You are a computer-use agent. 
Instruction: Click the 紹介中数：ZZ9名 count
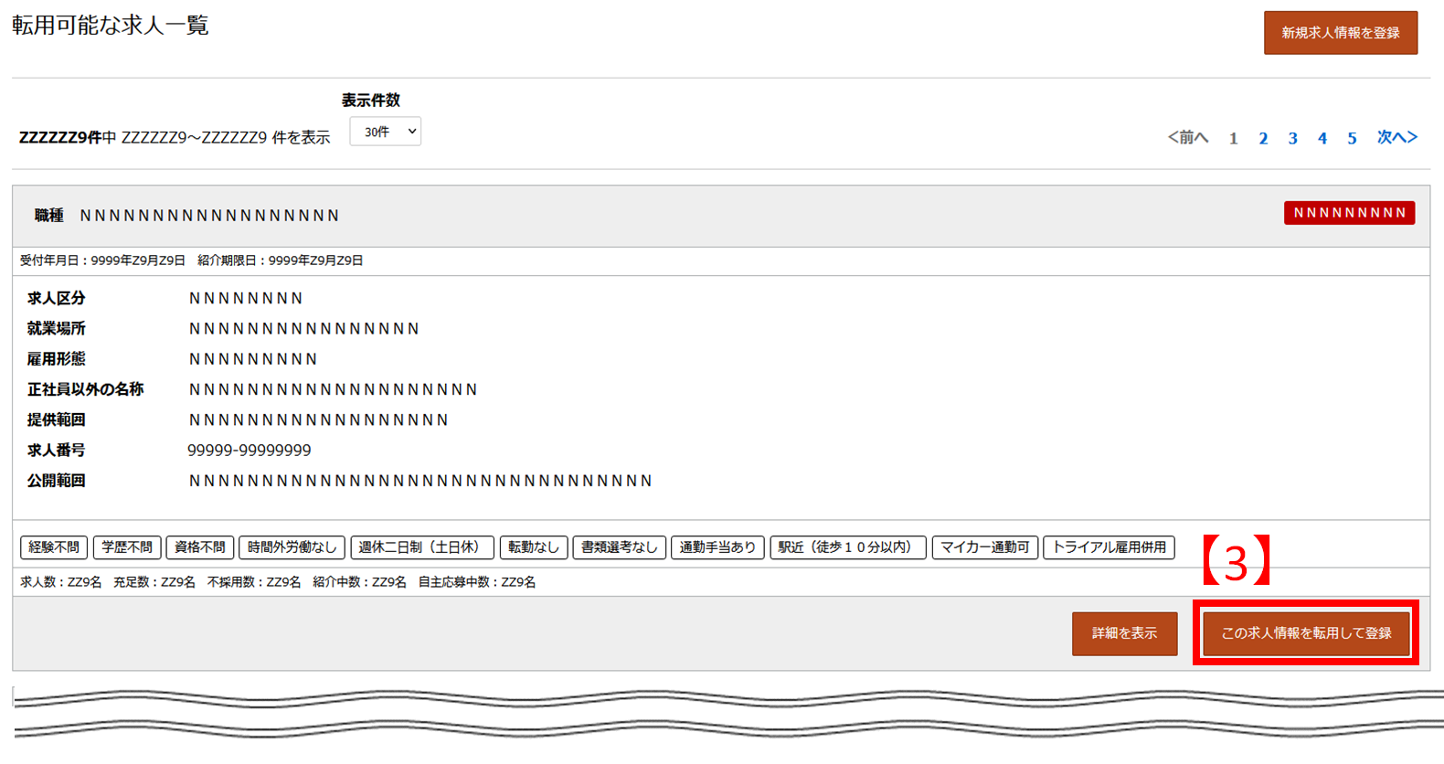pyautogui.click(x=359, y=582)
